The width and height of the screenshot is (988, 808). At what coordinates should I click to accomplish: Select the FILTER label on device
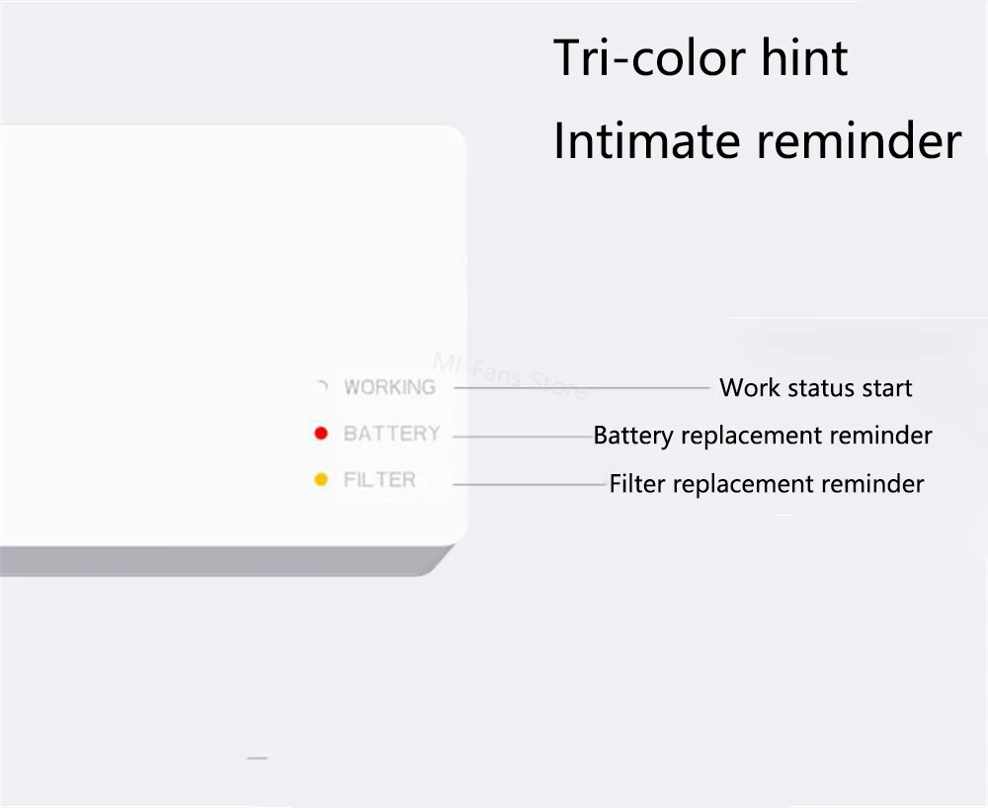tap(379, 480)
